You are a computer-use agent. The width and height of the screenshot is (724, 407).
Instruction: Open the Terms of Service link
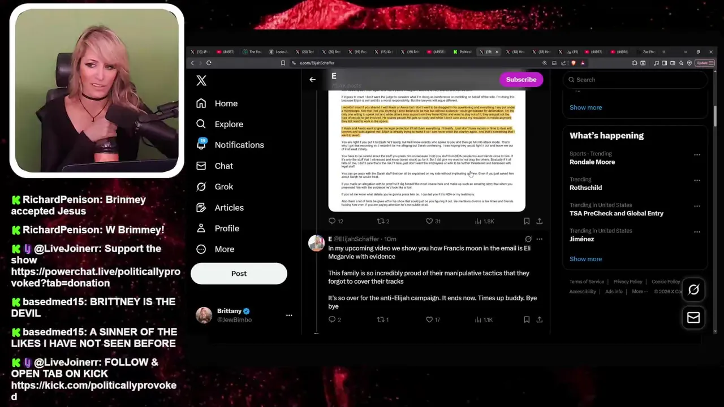point(587,282)
